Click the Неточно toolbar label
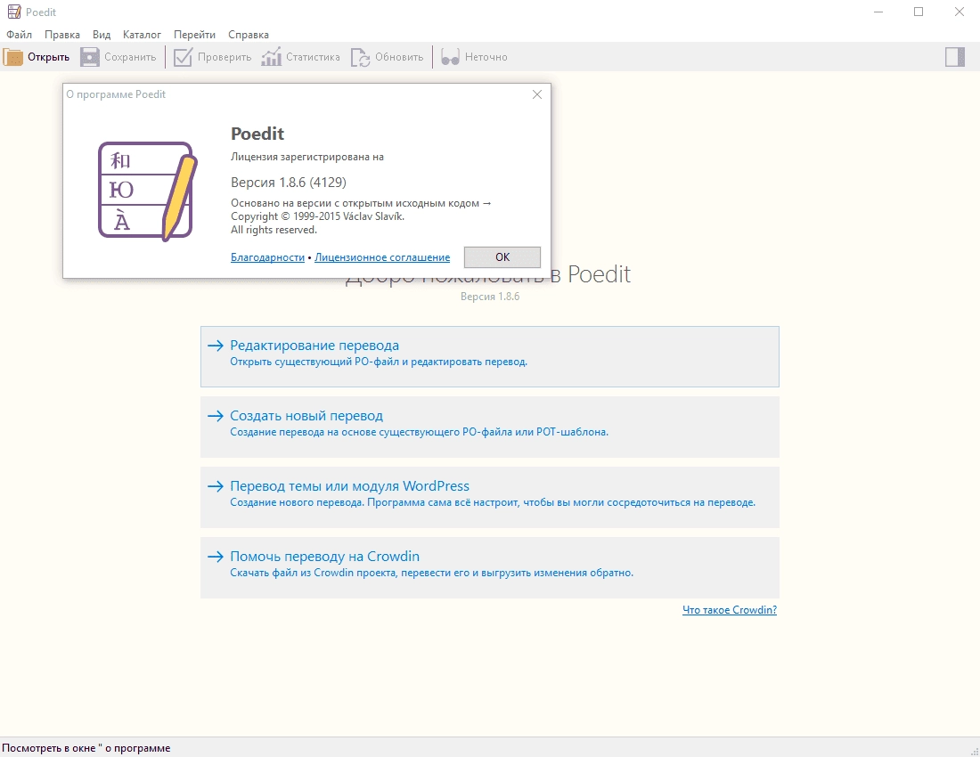 point(486,57)
